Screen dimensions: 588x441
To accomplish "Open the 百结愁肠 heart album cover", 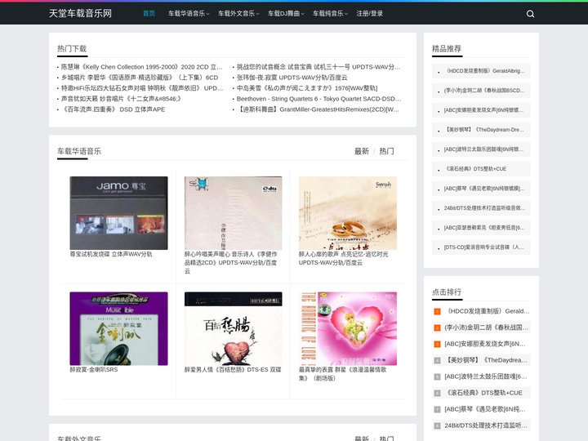I will [233, 328].
